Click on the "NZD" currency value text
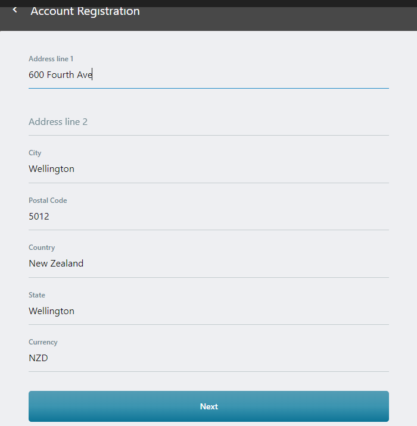 pyautogui.click(x=38, y=358)
